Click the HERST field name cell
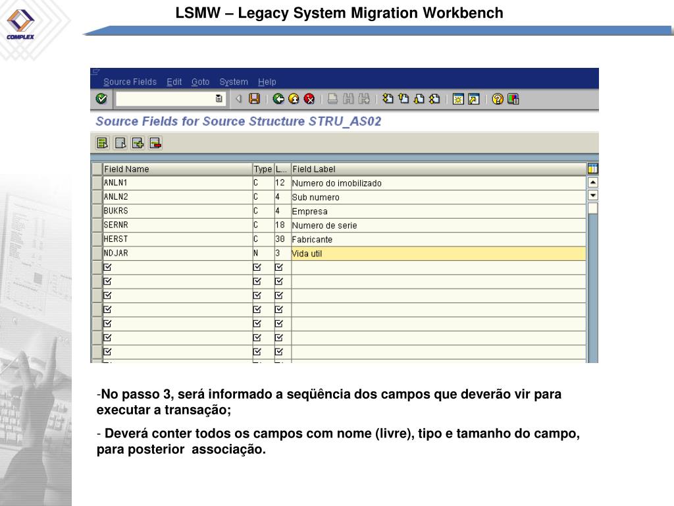The width and height of the screenshot is (674, 506). (x=178, y=239)
